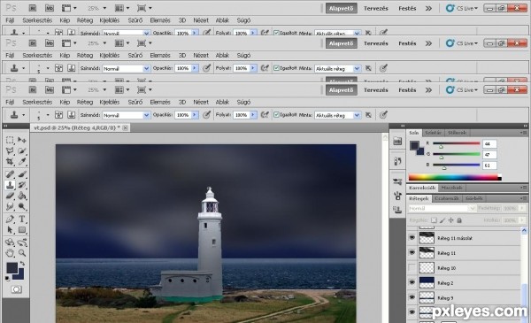
Task: Hide the Réteg 2 layer
Action: (412, 282)
